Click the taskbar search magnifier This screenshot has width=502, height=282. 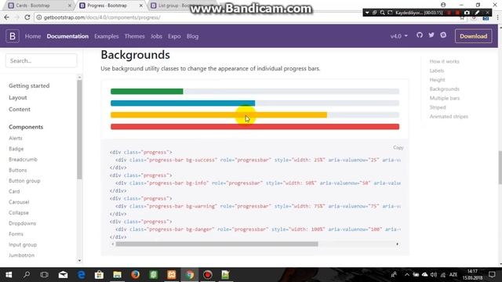click(27, 275)
